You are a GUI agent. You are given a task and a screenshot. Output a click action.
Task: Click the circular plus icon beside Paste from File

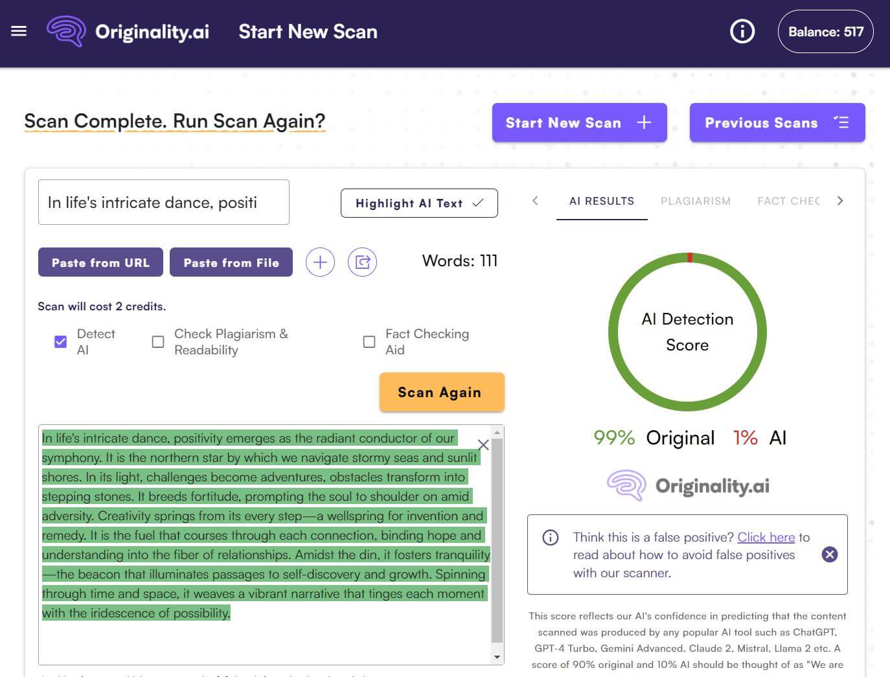(x=320, y=262)
